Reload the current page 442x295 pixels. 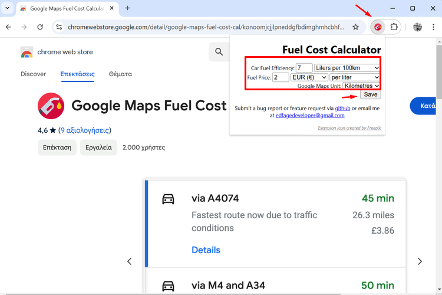tap(40, 27)
